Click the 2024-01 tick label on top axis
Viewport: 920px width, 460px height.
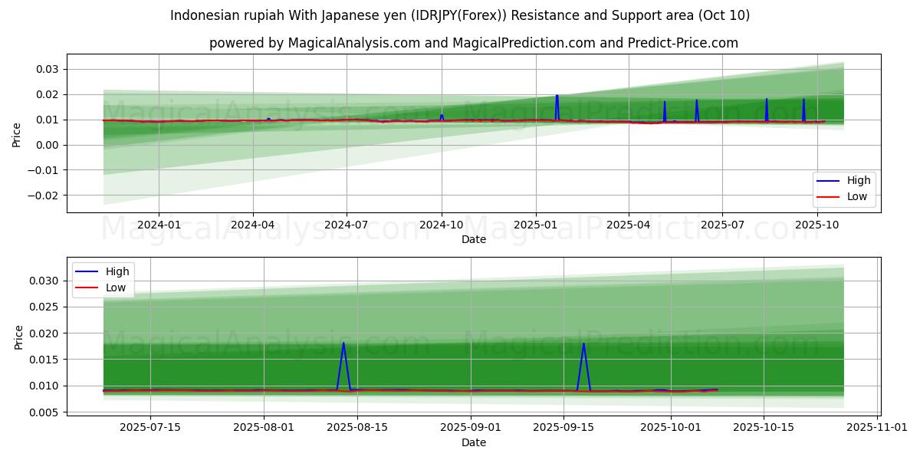click(159, 225)
